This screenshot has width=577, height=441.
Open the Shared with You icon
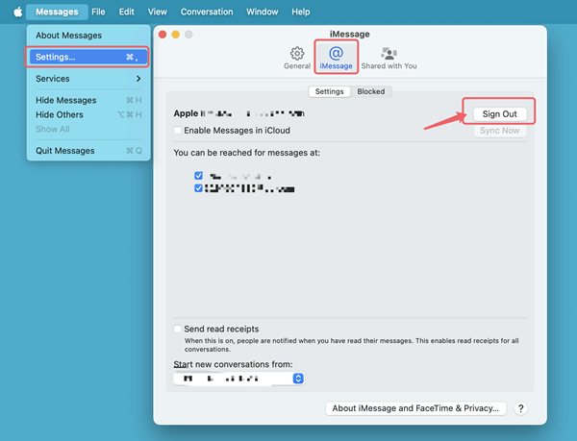point(389,57)
